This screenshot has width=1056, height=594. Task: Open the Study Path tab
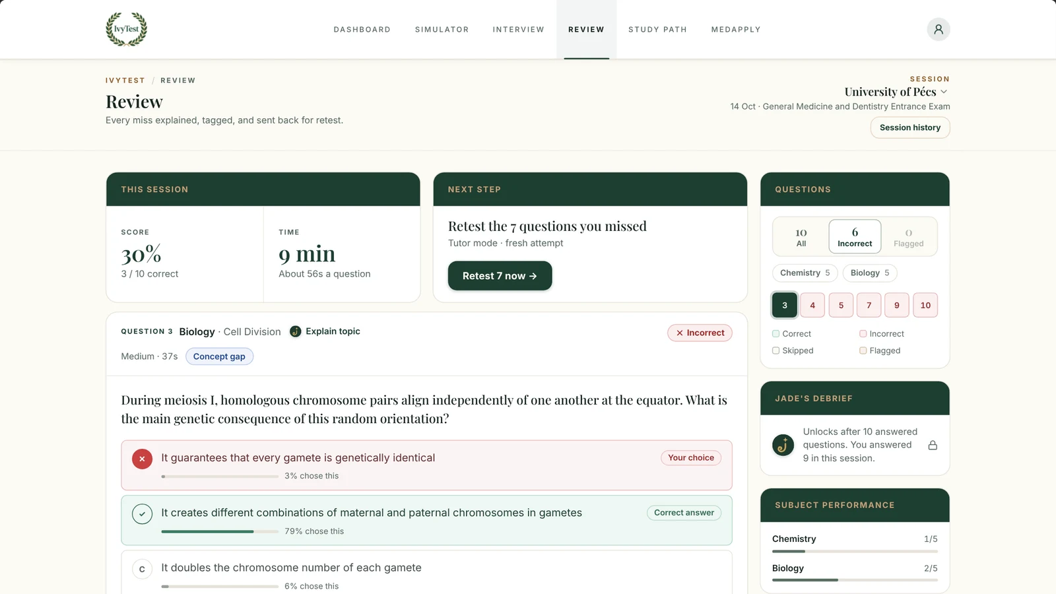(657, 30)
